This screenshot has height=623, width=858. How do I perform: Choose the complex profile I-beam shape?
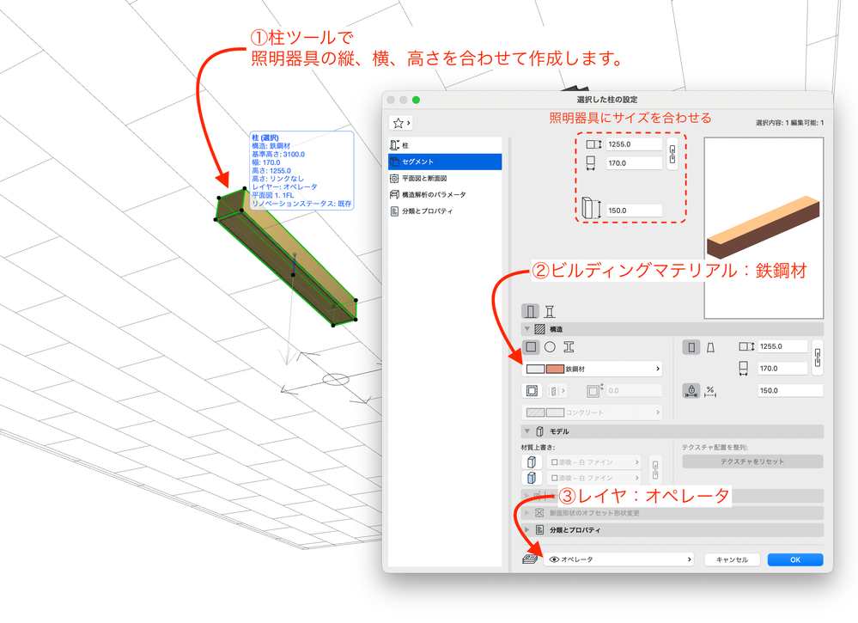point(569,347)
